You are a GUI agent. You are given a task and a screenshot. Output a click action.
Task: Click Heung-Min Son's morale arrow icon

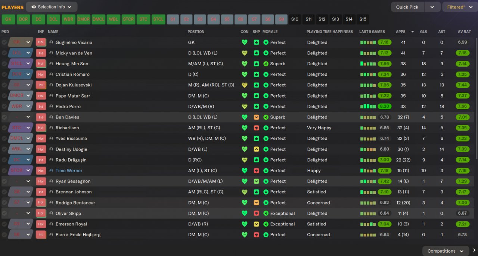tap(266, 64)
